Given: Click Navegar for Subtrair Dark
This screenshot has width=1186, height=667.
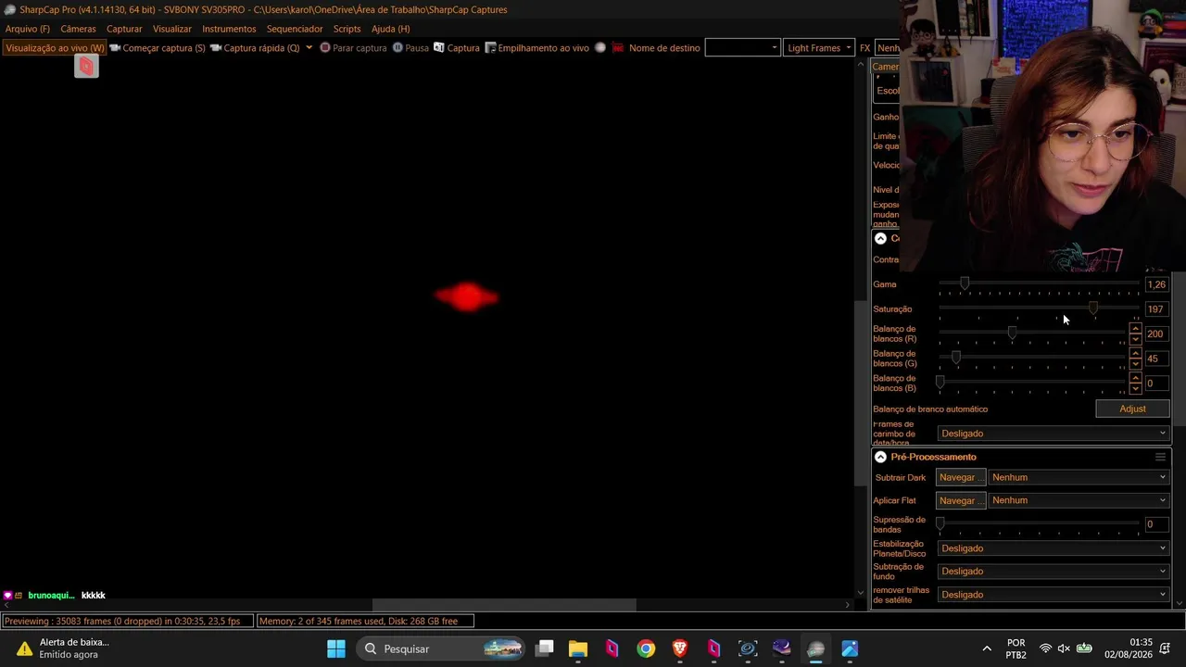Looking at the screenshot, I should (960, 477).
